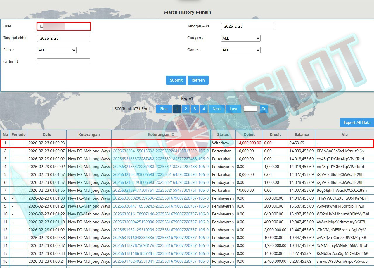Go to page 2 of results
The image size is (374, 268).
pos(186,109)
